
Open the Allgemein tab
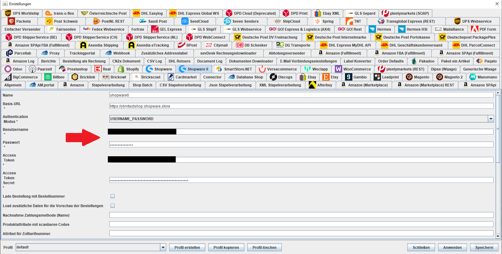coord(13,85)
